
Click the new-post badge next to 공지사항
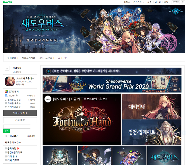[18, 148]
